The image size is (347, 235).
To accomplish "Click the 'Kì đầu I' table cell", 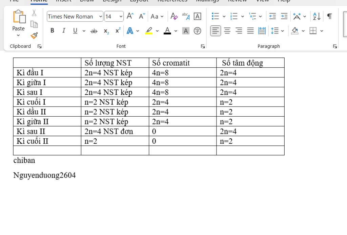I will [47, 72].
